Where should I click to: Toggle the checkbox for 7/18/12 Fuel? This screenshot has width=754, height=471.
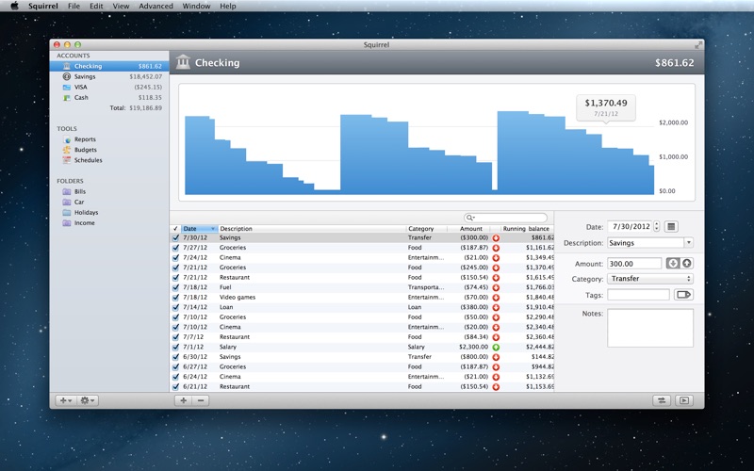tap(175, 287)
